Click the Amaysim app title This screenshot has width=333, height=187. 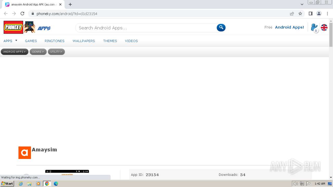[44, 150]
